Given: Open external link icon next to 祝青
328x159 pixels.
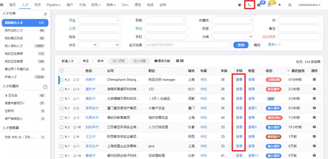Looking at the screenshot, I should point(94,79).
